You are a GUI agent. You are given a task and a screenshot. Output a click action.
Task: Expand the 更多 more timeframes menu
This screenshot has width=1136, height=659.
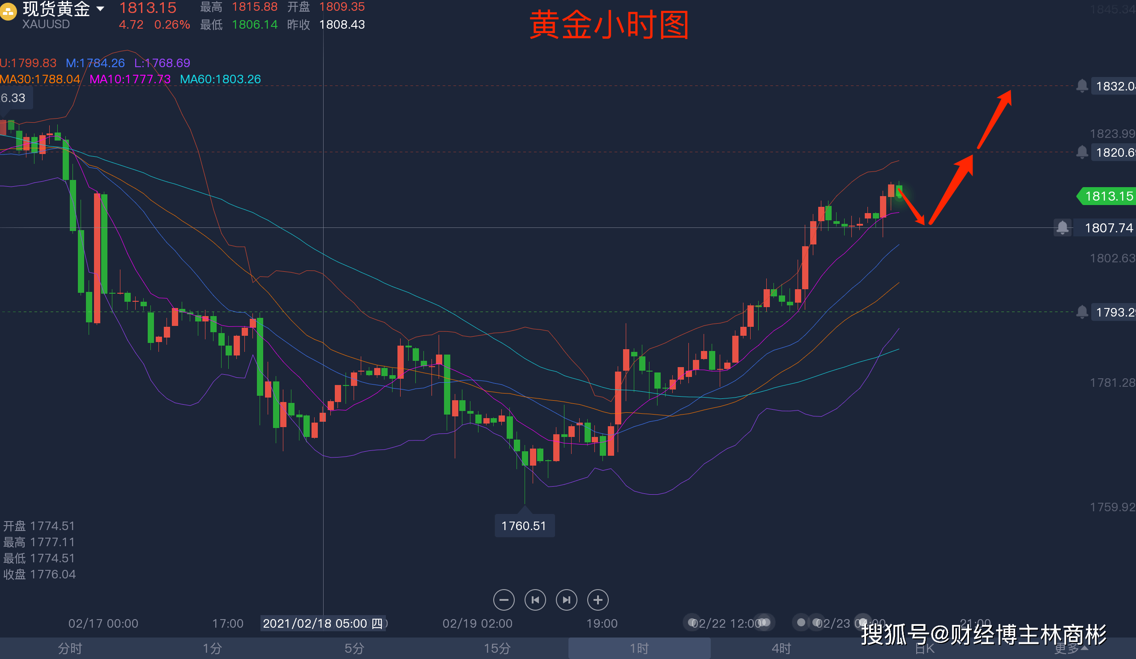tap(1071, 649)
